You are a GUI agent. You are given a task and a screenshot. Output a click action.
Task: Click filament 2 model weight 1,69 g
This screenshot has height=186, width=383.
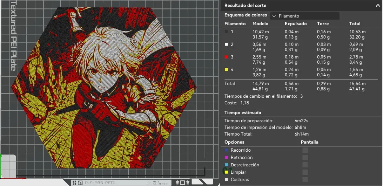click(x=259, y=50)
